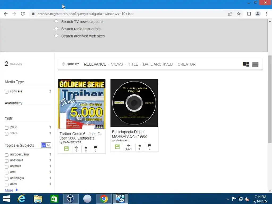Open the Windows Start button
This screenshot has width=272, height=204.
coord(7,199)
